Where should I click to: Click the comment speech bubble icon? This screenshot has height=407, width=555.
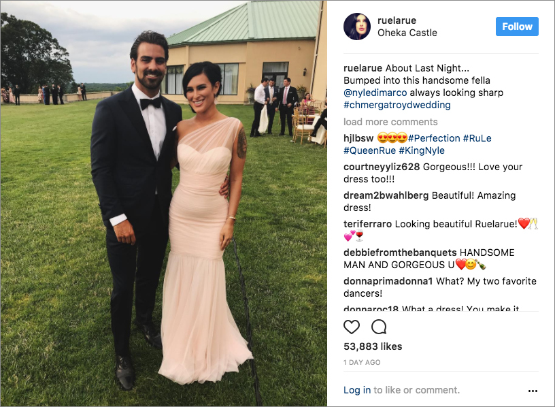click(x=379, y=327)
